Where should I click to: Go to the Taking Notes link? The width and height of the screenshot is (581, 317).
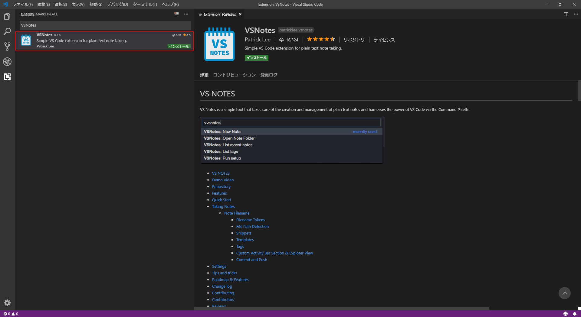[x=223, y=206]
